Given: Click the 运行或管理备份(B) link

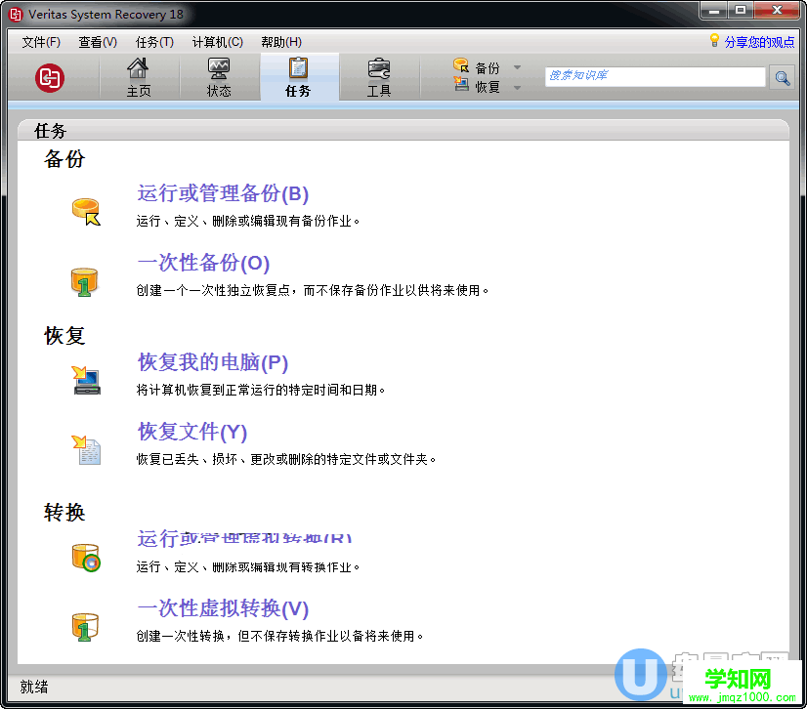Looking at the screenshot, I should tap(223, 193).
